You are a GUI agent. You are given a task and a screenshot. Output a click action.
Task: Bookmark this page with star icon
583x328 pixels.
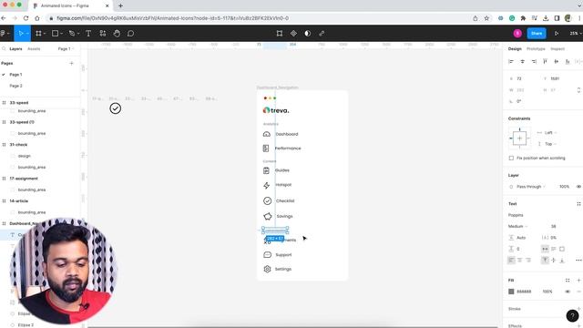[x=486, y=18]
